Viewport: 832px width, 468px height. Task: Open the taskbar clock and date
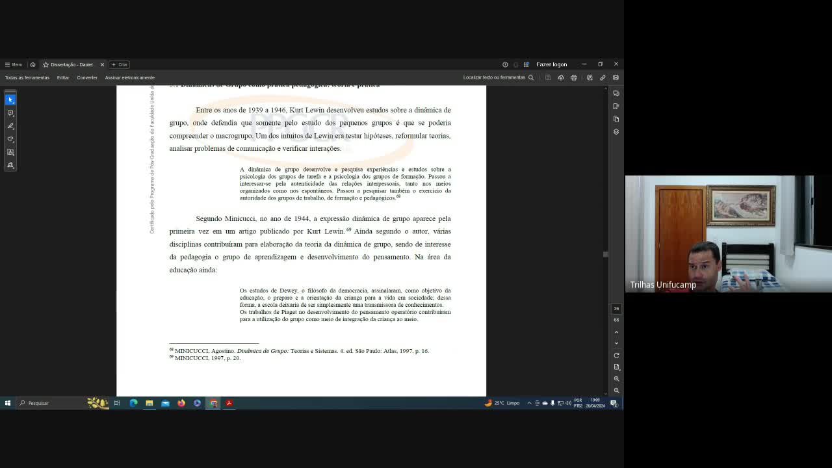pyautogui.click(x=595, y=403)
